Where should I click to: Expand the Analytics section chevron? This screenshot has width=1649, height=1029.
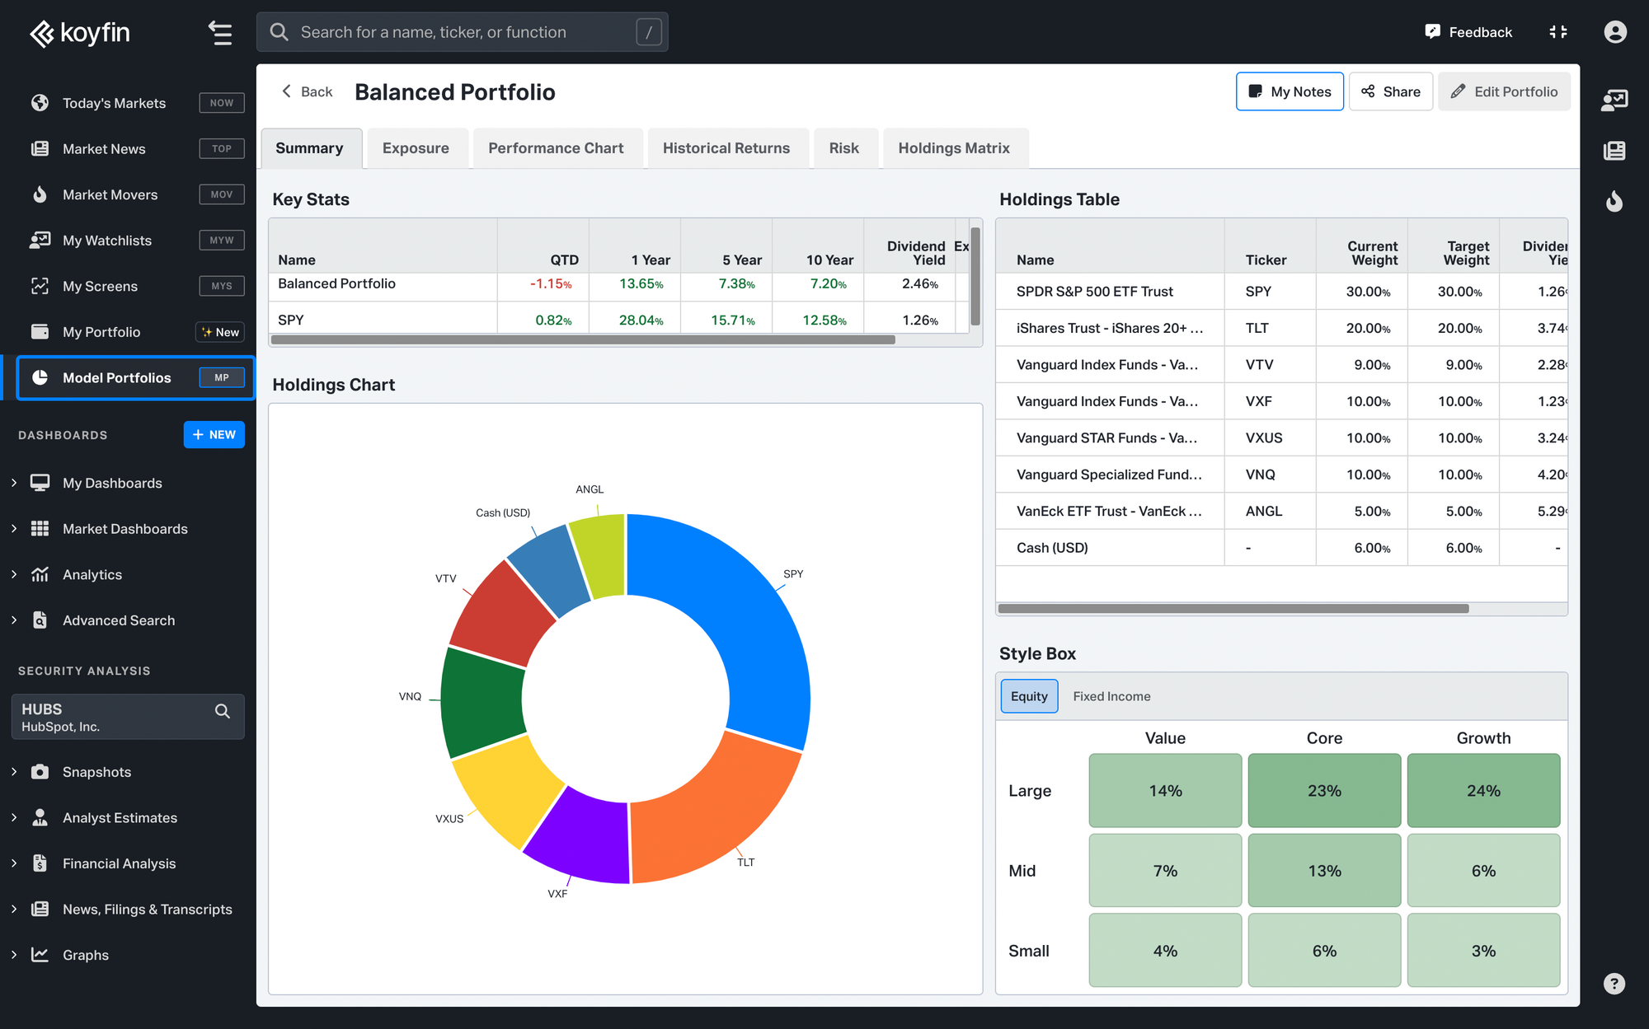pyautogui.click(x=14, y=574)
